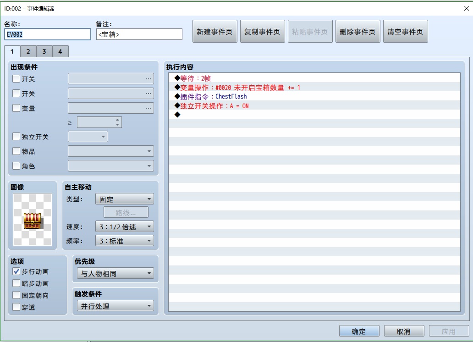
Task: Open the 优先级 priority dropdown
Action: (x=115, y=274)
